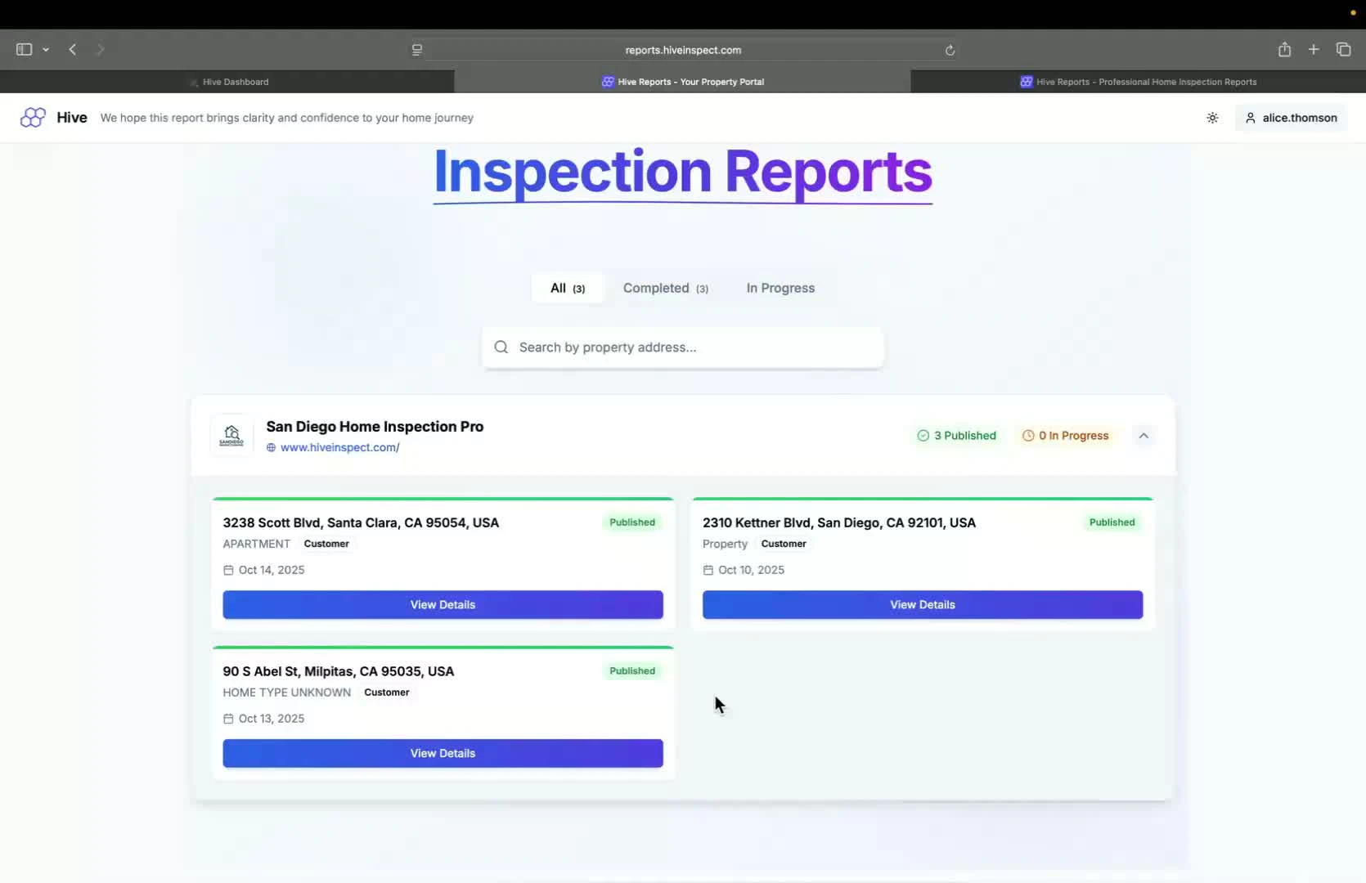Collapse the San Diego Home Inspection Pro card
The height and width of the screenshot is (883, 1366).
[x=1144, y=435]
